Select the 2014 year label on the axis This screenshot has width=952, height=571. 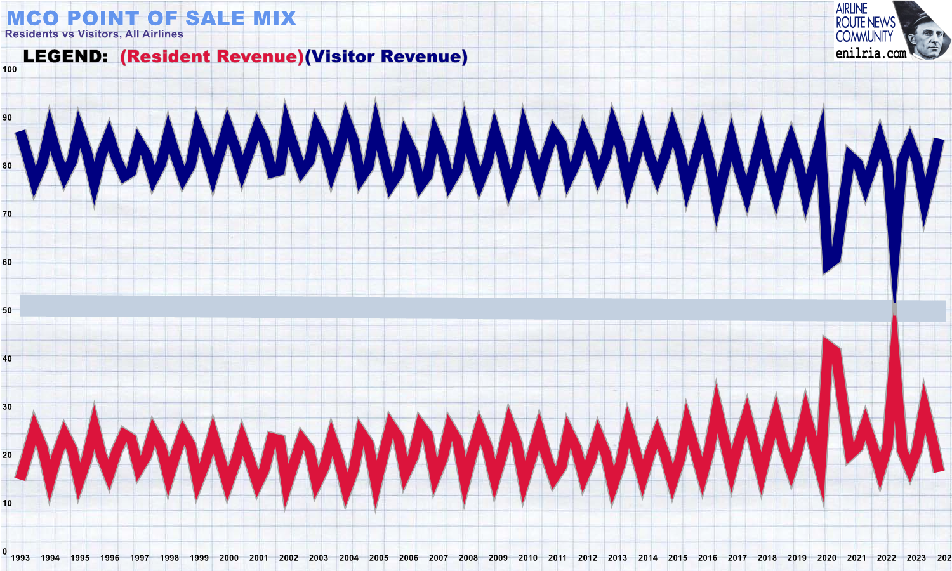648,558
